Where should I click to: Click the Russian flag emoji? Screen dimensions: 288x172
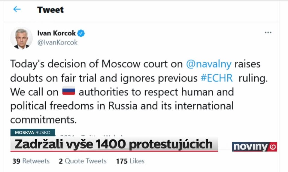(69, 91)
